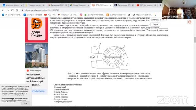Click word option 5) сила Лоренца
This screenshot has height=110, width=196.
61,97
